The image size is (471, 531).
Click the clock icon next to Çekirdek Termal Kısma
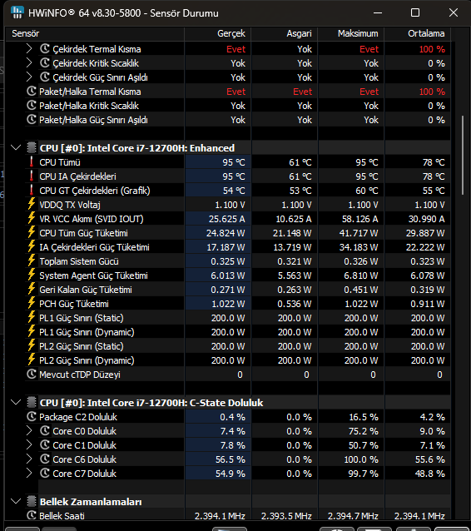[x=45, y=49]
